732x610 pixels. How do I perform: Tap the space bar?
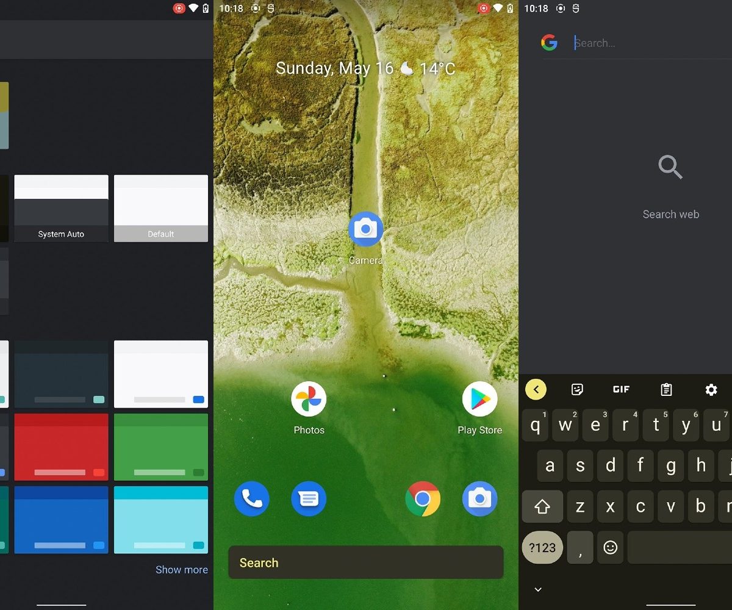point(680,547)
